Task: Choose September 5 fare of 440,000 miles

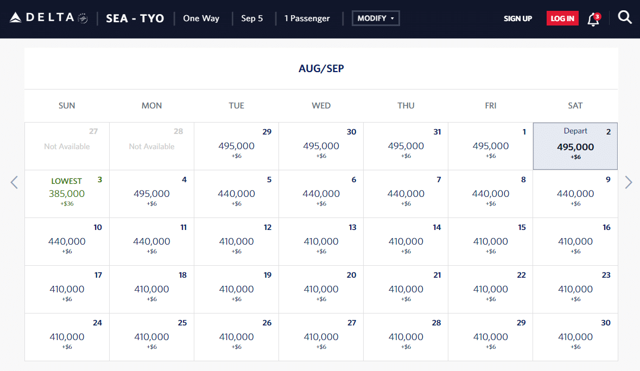Action: (236, 194)
